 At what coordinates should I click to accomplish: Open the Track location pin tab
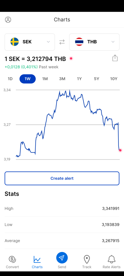click(x=87, y=262)
